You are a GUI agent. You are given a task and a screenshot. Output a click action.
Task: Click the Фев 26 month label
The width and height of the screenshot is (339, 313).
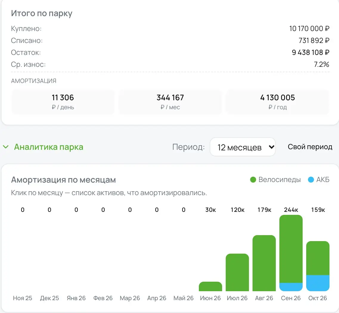click(x=103, y=298)
